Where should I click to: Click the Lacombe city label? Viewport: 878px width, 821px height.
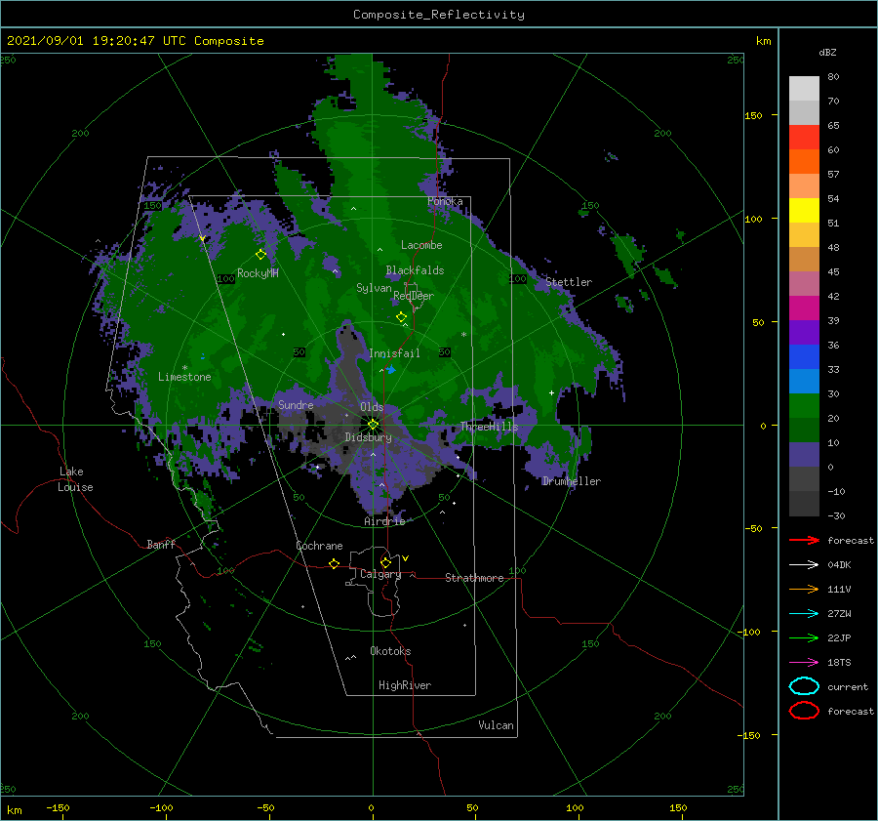click(x=421, y=245)
